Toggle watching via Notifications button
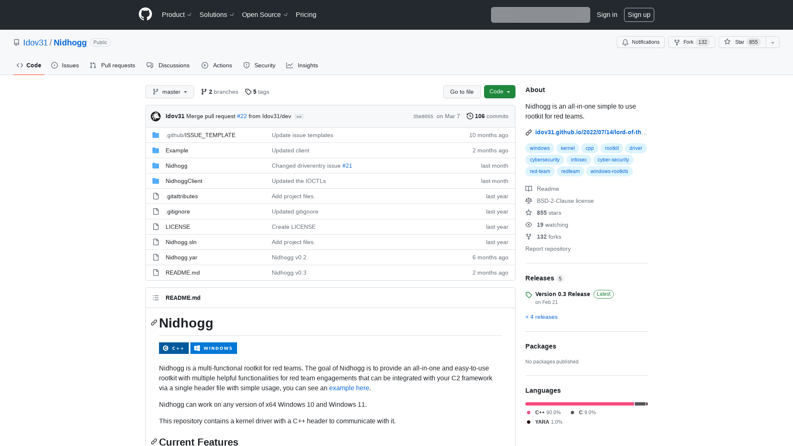 [x=641, y=42]
